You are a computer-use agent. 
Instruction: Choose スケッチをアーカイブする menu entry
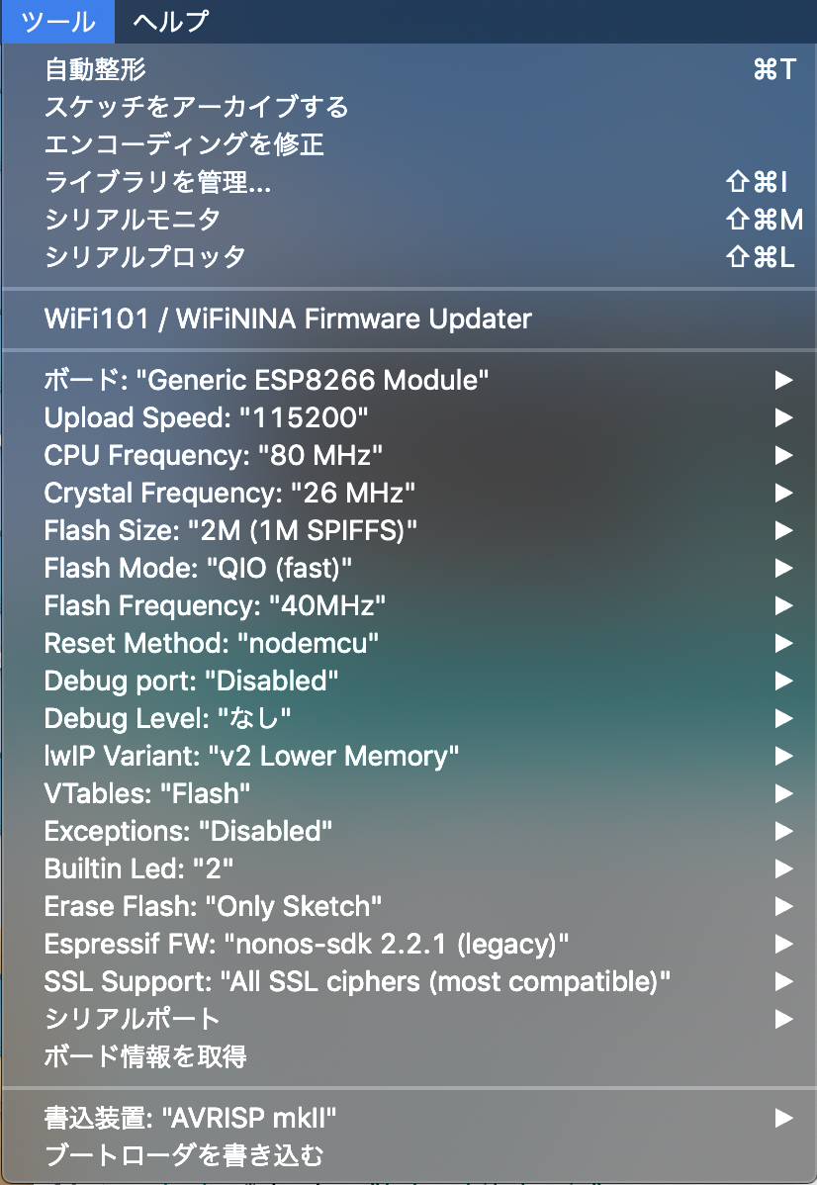pyautogui.click(x=196, y=107)
